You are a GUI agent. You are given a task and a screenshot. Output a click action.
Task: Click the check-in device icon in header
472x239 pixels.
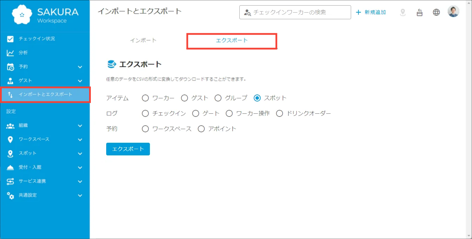click(420, 12)
